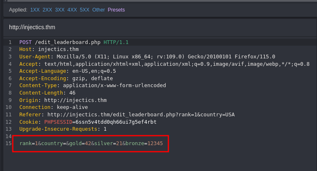Click the Content-Type header line
Screen dimensions: 317x171
(x=92, y=85)
